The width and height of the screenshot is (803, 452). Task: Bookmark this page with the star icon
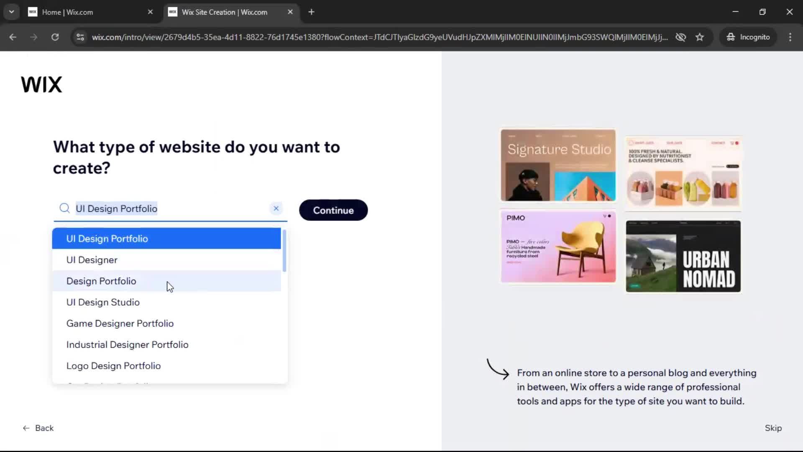700,37
